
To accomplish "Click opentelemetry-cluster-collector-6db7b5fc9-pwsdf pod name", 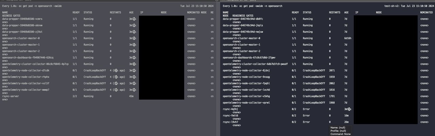I will (x=255, y=64).
